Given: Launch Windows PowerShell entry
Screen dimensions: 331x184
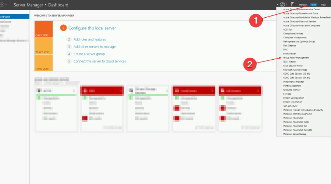Looking at the screenshot, I should (293, 118).
